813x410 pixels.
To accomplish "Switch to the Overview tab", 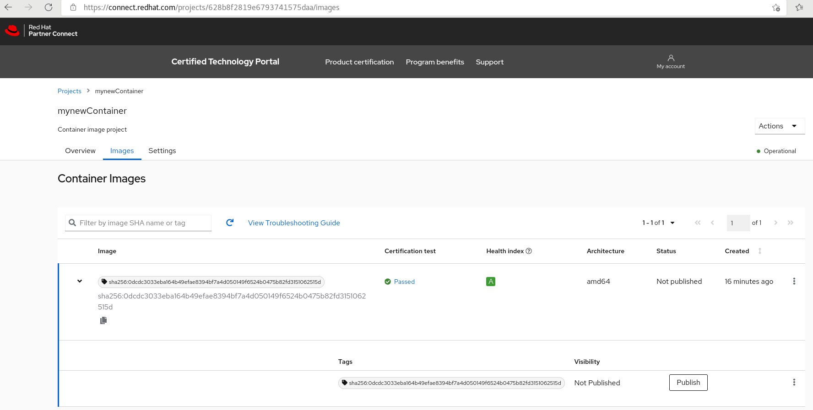I will 80,151.
